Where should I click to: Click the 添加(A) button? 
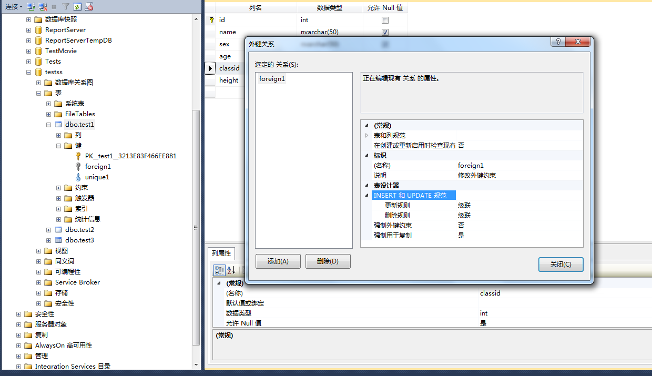tap(278, 261)
